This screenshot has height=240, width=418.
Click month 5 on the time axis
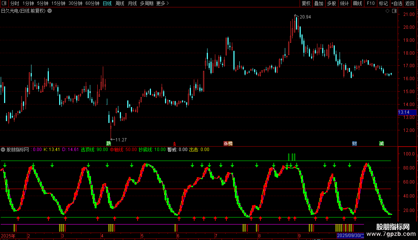142,236
